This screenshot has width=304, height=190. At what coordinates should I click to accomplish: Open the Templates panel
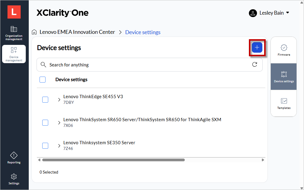(x=283, y=103)
